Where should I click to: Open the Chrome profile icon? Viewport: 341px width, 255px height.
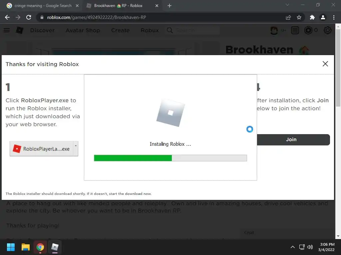click(x=323, y=17)
